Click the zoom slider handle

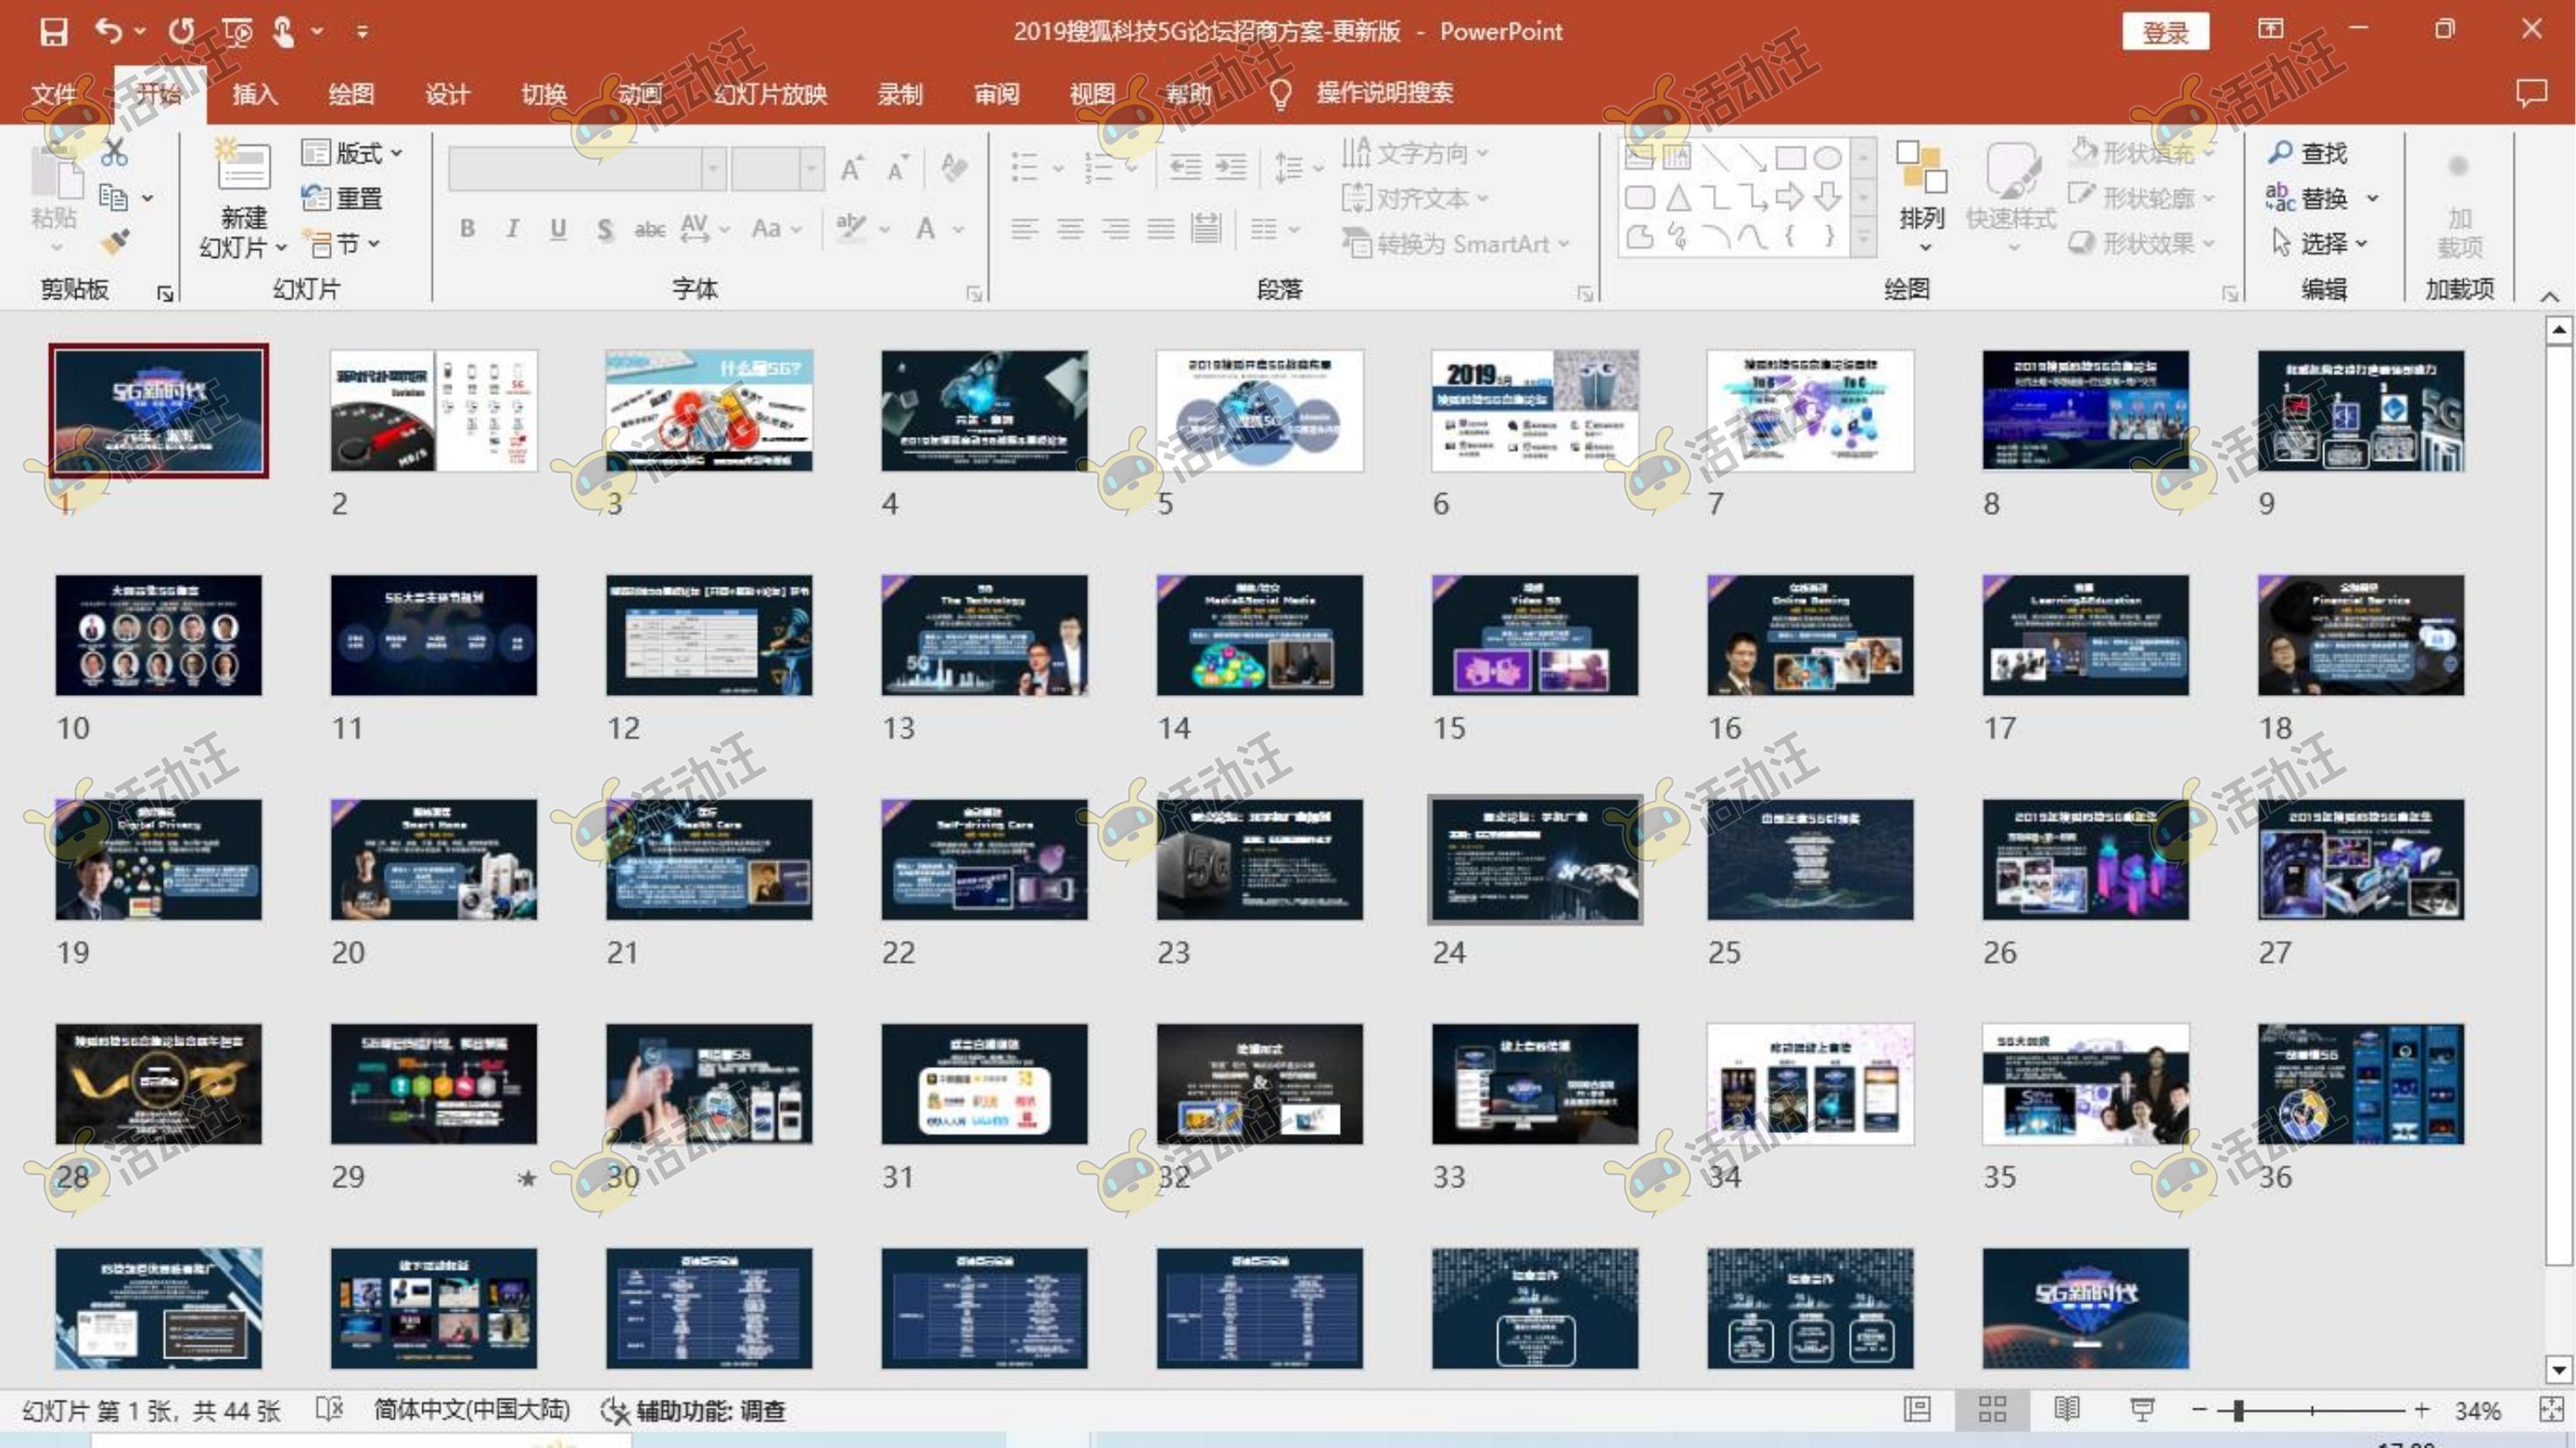click(2238, 1410)
